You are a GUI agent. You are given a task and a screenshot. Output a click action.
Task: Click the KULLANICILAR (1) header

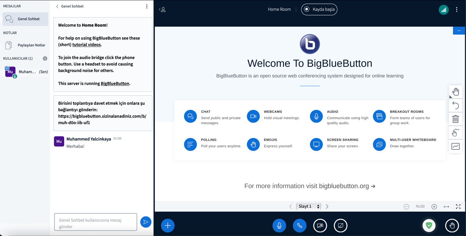coord(18,58)
